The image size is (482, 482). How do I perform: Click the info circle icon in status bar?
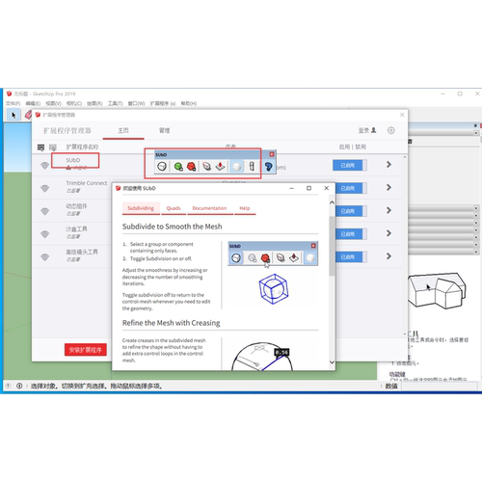click(x=19, y=386)
